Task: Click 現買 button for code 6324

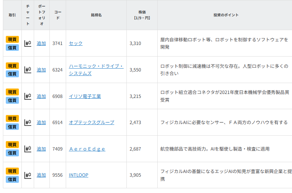Action: coord(12,66)
